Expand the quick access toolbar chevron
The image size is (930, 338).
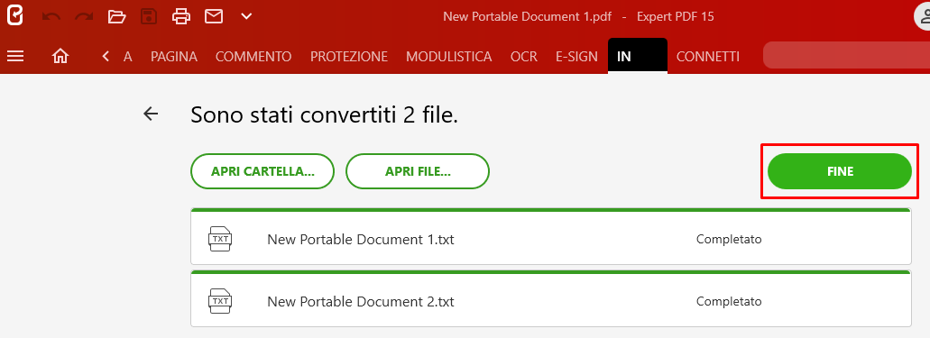pos(247,16)
